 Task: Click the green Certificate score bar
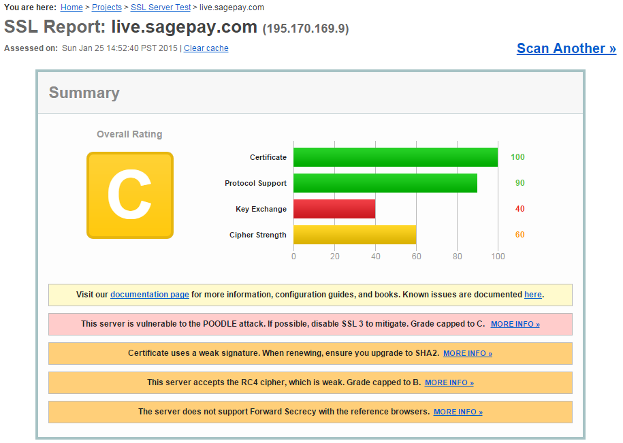[x=396, y=157]
